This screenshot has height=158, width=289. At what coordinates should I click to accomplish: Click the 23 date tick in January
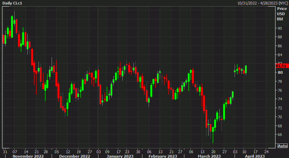click(127, 152)
